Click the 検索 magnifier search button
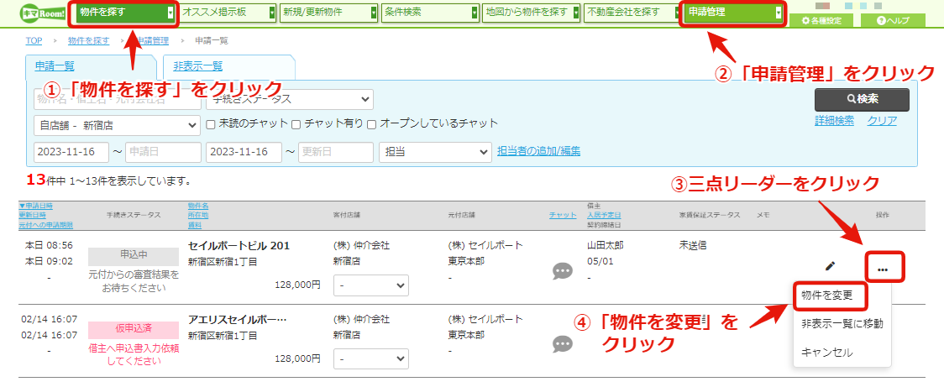 pos(862,100)
